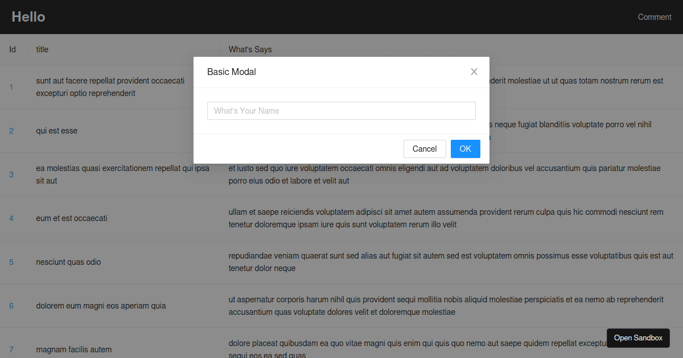Viewport: 683px width, 358px height.
Task: Click the Open Sandbox button
Action: click(638, 338)
